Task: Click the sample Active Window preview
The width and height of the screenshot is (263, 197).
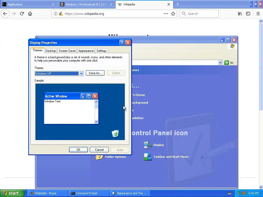Action: 71,108
